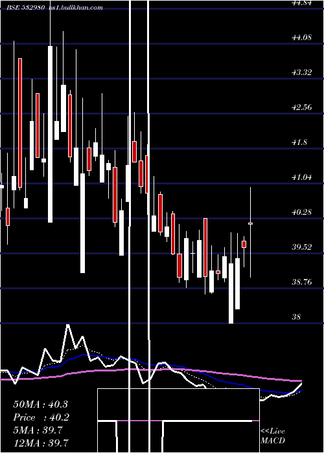Click the Price : 40.2 reading
324x453 pixels.
tap(40, 417)
